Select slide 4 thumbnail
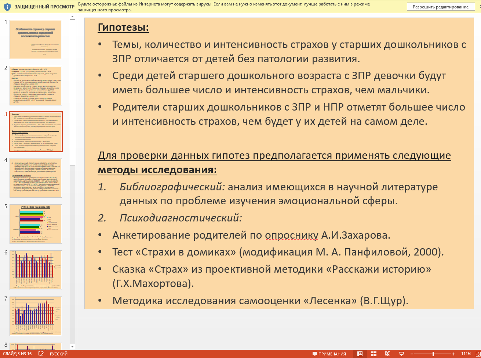 point(36,178)
